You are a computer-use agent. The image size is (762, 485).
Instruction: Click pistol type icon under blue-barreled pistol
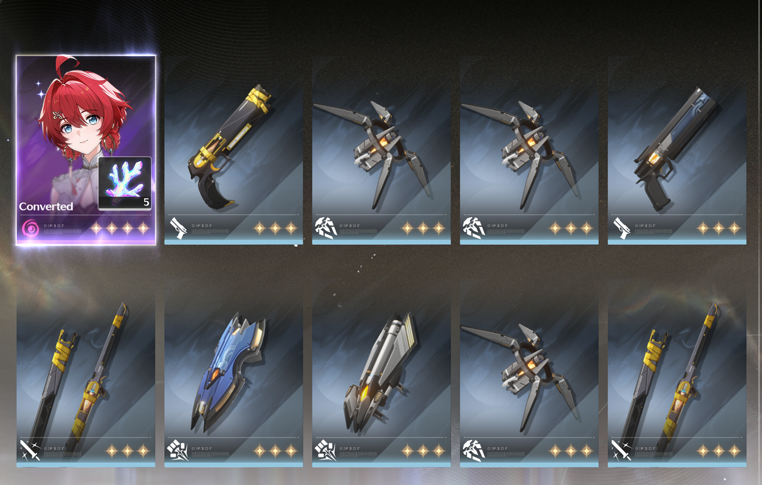point(621,229)
